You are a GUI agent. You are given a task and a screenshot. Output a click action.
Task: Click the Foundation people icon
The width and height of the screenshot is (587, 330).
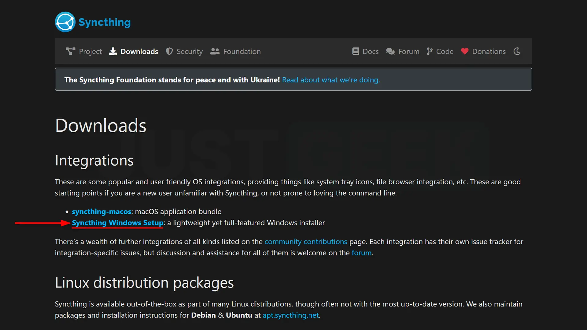point(215,51)
